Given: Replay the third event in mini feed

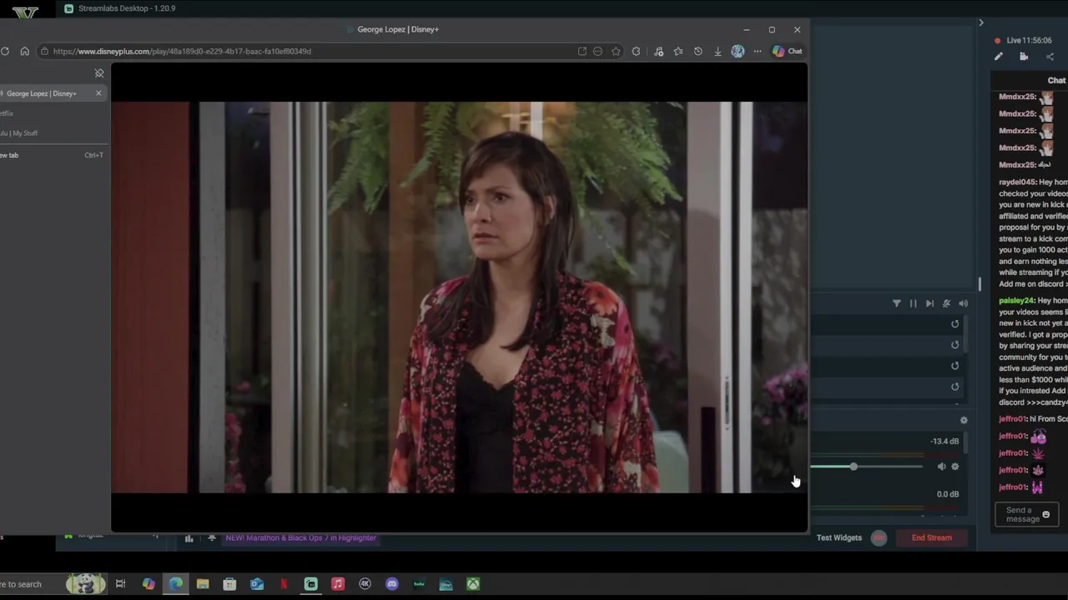Looking at the screenshot, I should click(x=955, y=366).
